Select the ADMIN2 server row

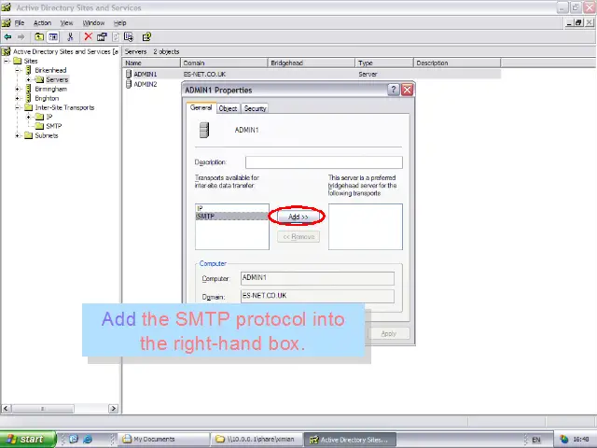point(141,84)
